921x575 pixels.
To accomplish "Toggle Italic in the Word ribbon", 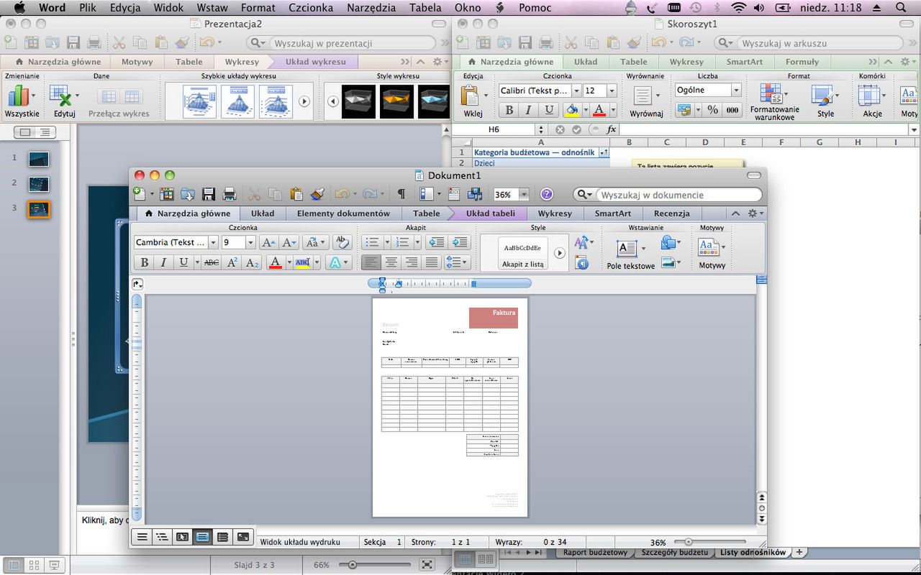I will pos(164,263).
